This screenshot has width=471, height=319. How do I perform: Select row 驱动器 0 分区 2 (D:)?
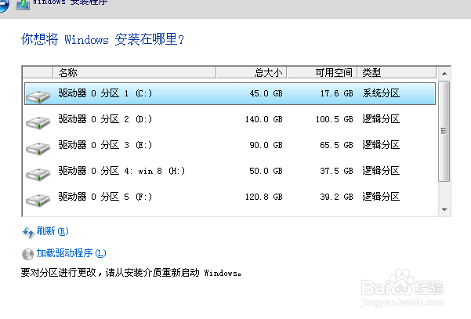(x=230, y=120)
